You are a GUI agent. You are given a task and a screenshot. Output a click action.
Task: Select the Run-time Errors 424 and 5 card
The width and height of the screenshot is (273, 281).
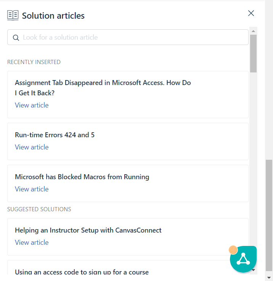tap(128, 141)
